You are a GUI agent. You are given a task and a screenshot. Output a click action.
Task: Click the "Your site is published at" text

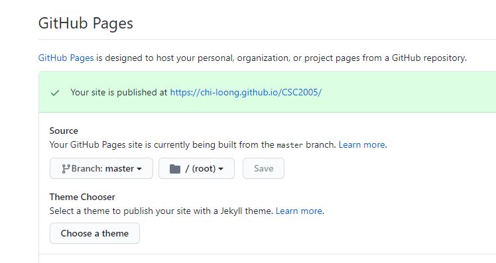(119, 92)
